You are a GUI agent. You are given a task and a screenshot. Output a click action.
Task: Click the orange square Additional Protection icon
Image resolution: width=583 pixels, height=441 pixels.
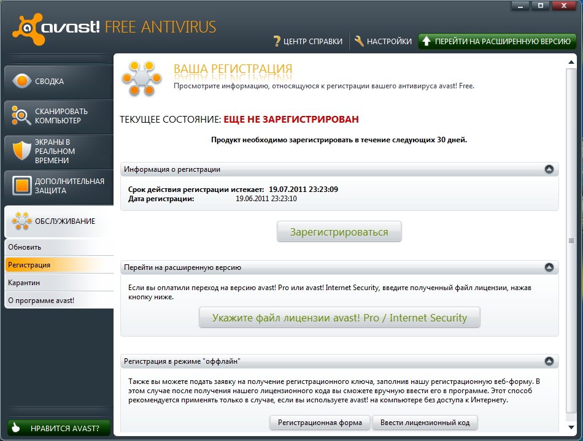(x=21, y=185)
